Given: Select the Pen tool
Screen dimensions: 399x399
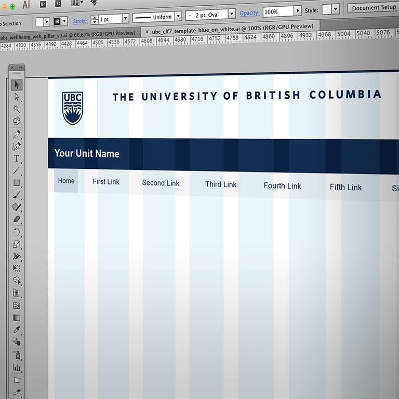Looking at the screenshot, I should pos(17,134).
